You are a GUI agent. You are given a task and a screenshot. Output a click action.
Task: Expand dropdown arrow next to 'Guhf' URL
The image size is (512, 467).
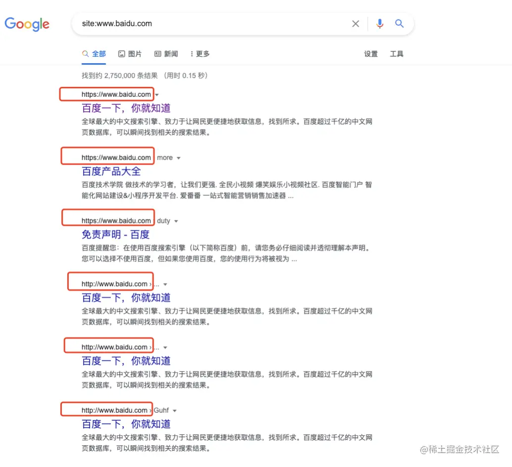[175, 411]
